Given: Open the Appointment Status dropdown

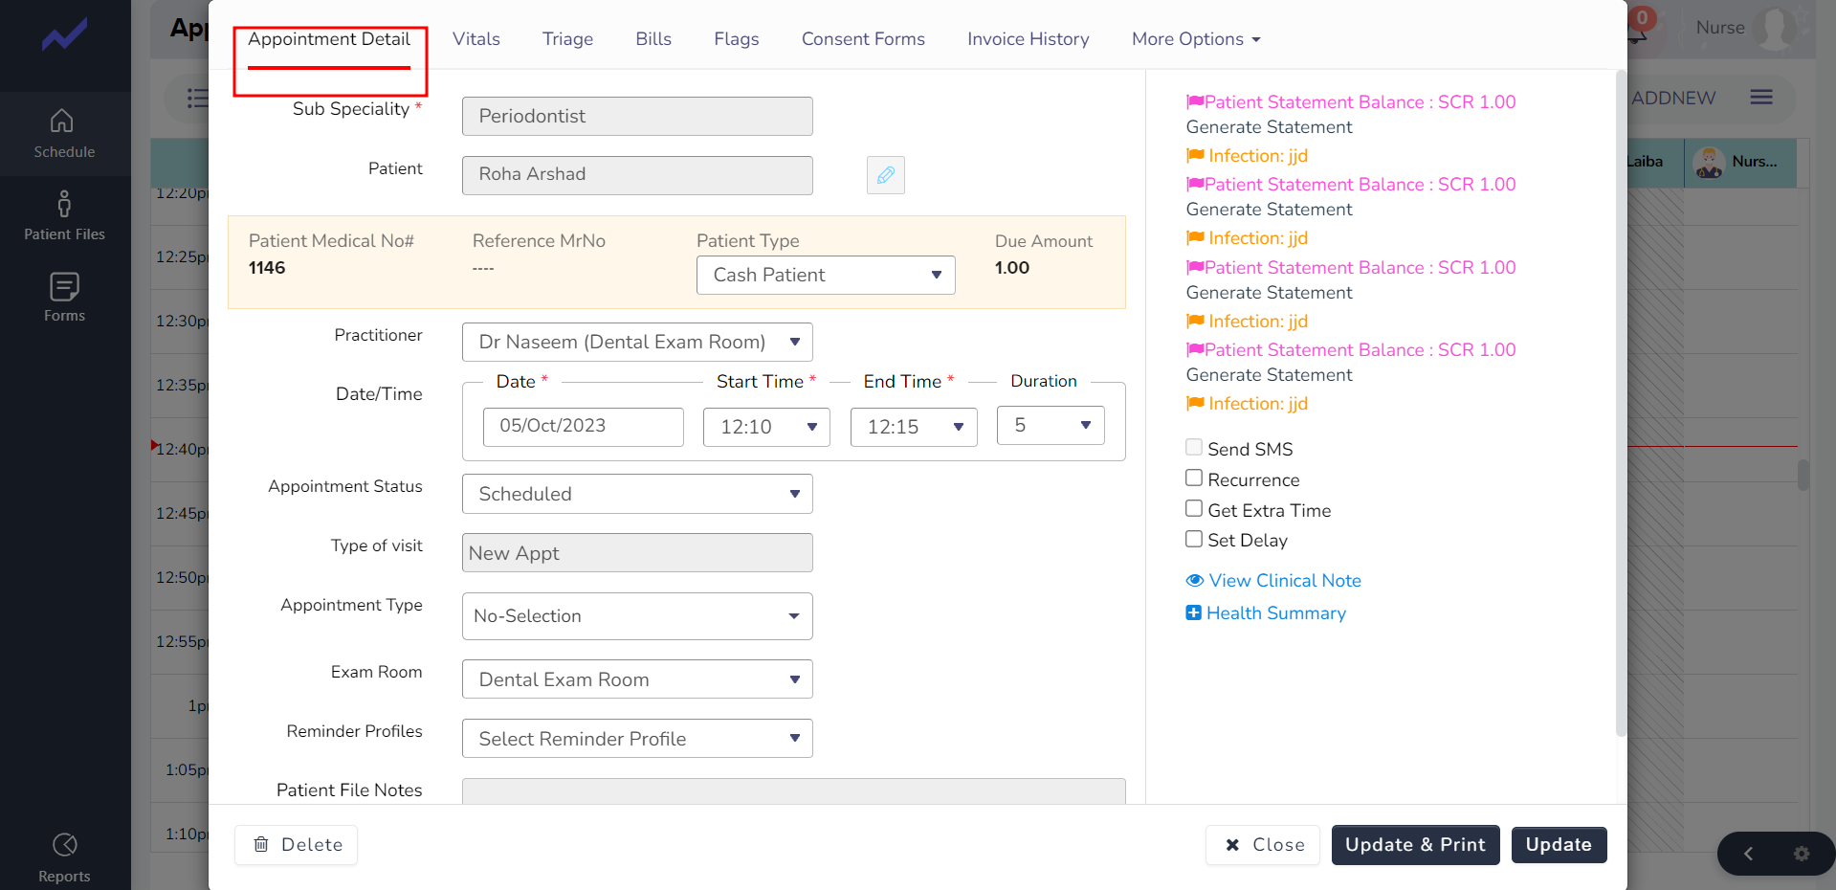Looking at the screenshot, I should [x=637, y=494].
